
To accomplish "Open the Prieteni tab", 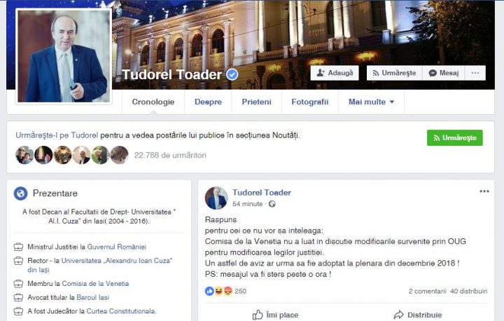I will (256, 102).
